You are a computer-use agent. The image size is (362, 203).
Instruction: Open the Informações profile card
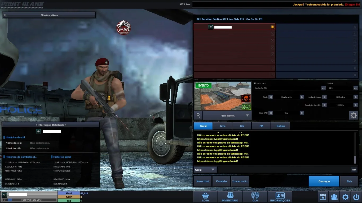coord(280,197)
